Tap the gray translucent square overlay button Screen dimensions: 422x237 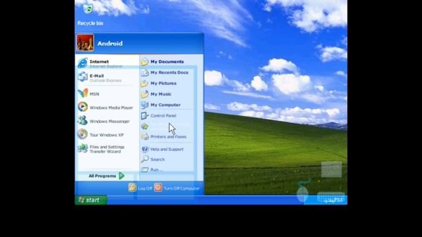[332, 170]
